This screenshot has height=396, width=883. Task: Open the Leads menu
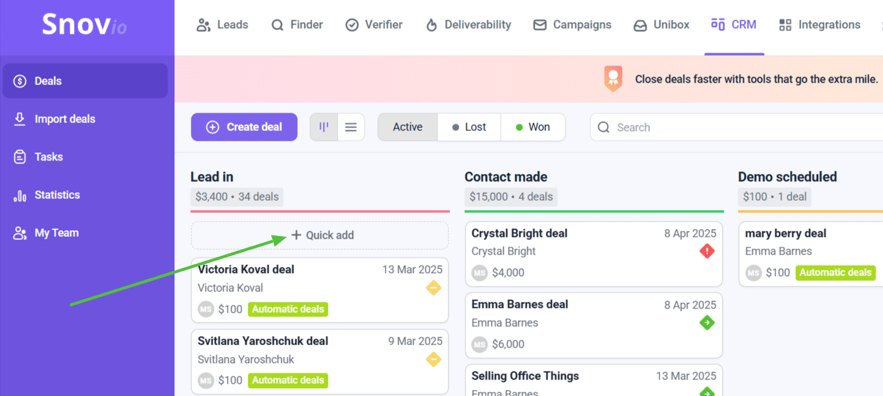222,25
